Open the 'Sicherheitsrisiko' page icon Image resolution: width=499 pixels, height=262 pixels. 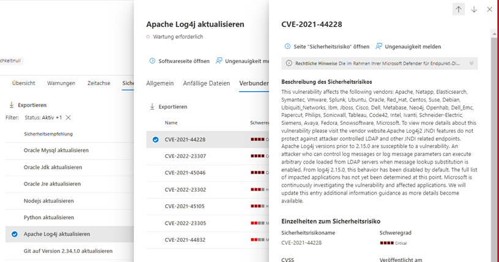coord(287,47)
